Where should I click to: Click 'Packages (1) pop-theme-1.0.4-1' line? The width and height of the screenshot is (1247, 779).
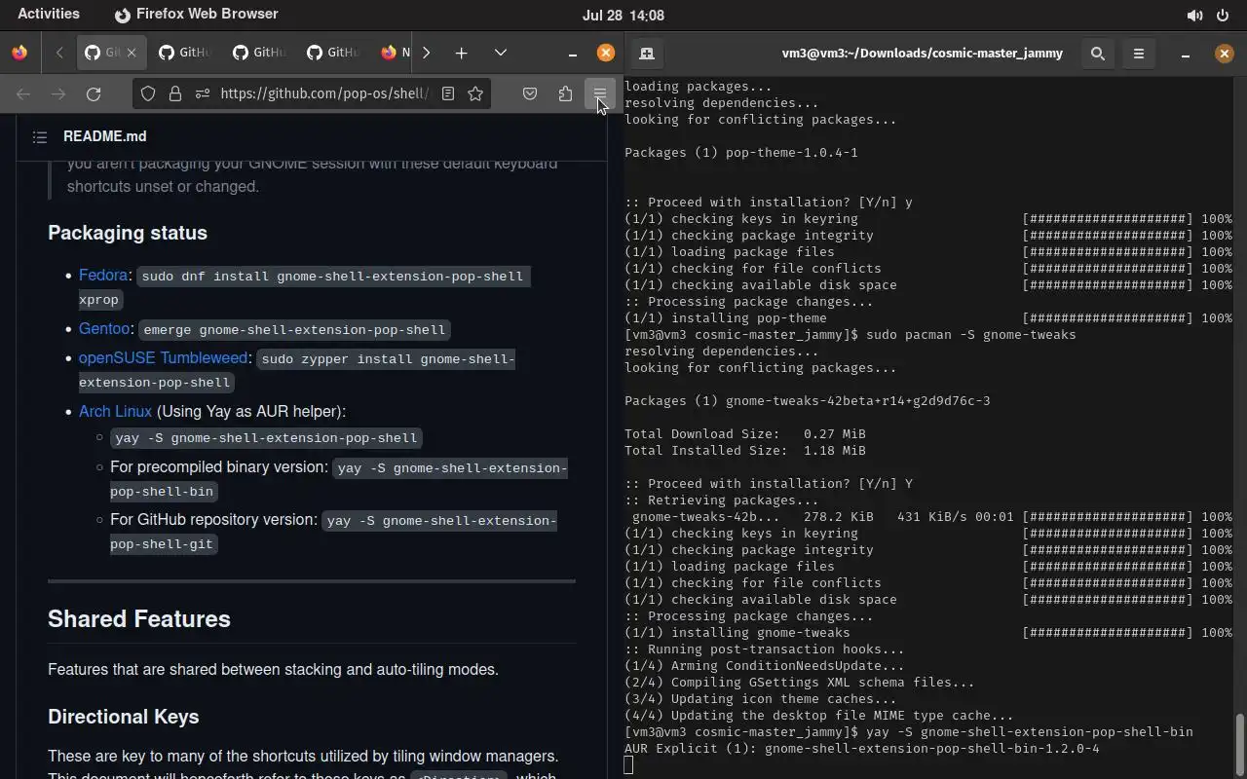pyautogui.click(x=741, y=153)
